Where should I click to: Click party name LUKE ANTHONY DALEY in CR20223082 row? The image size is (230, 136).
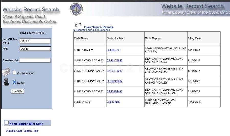89,81
